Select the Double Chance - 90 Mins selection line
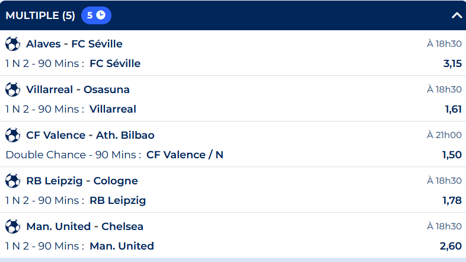The height and width of the screenshot is (262, 466). (114, 155)
